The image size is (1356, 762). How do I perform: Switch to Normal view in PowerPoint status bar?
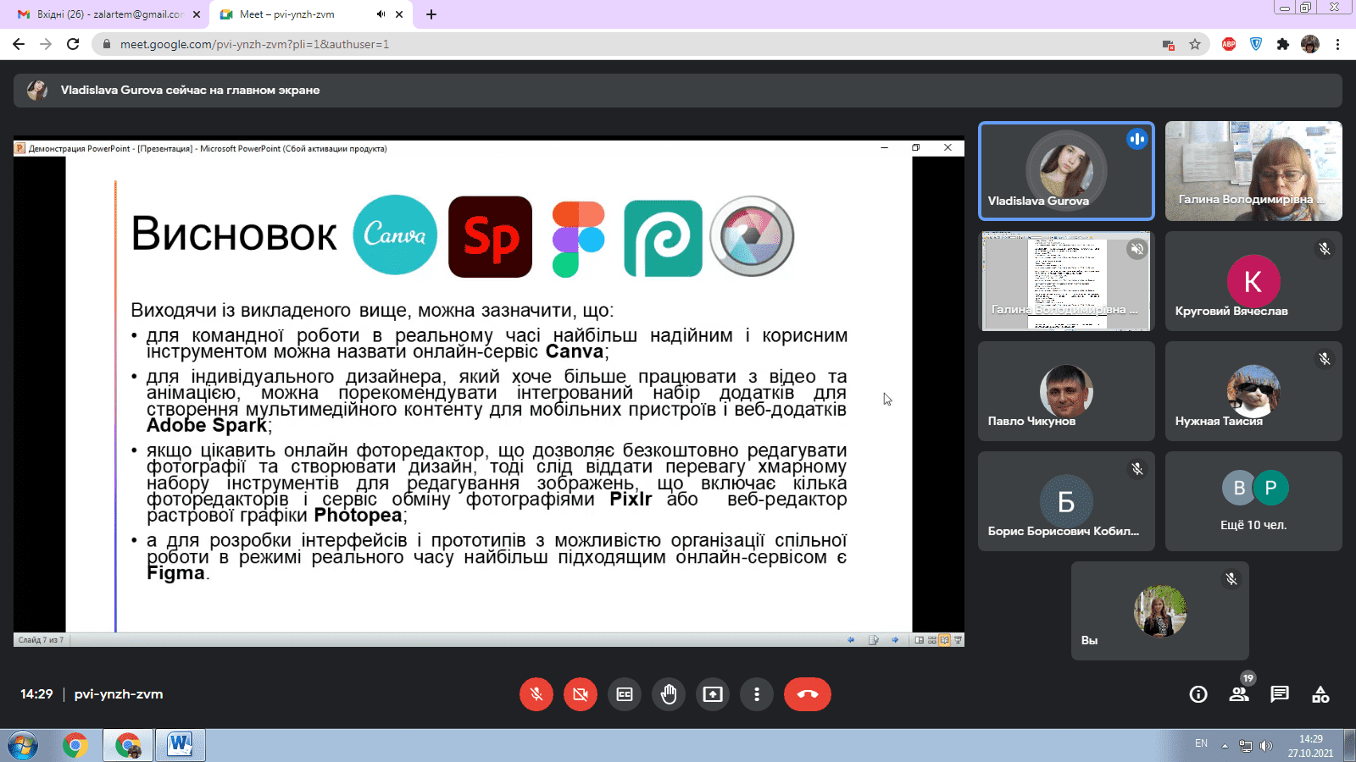[x=920, y=640]
